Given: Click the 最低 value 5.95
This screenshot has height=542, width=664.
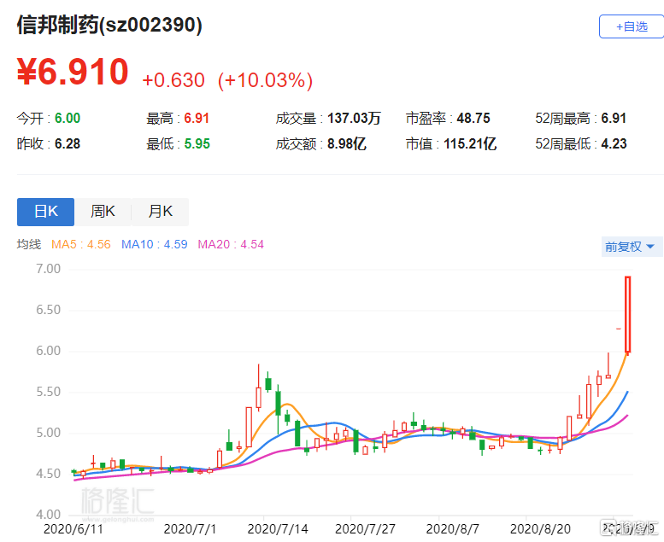Looking at the screenshot, I should (197, 144).
